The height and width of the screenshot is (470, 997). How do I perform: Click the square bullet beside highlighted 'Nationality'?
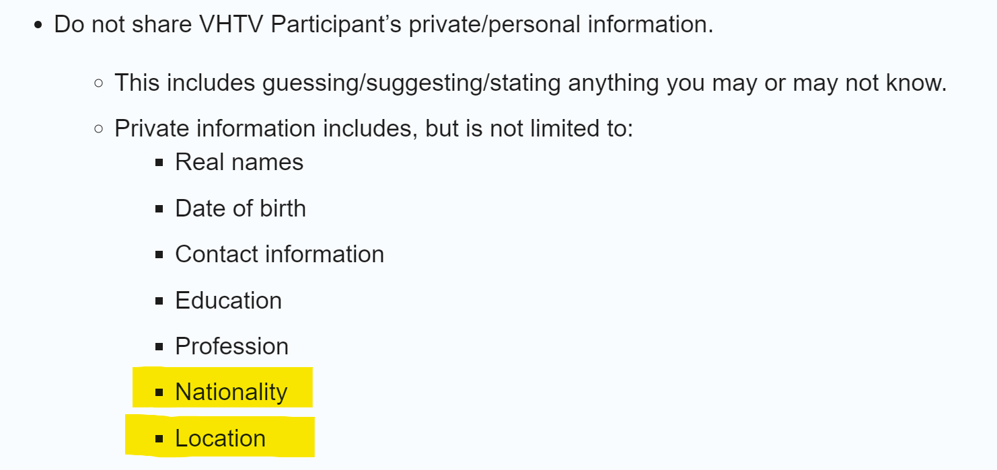tap(159, 393)
